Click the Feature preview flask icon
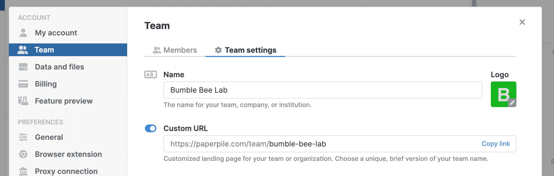Viewport: 554px width, 176px height. pos(23,101)
